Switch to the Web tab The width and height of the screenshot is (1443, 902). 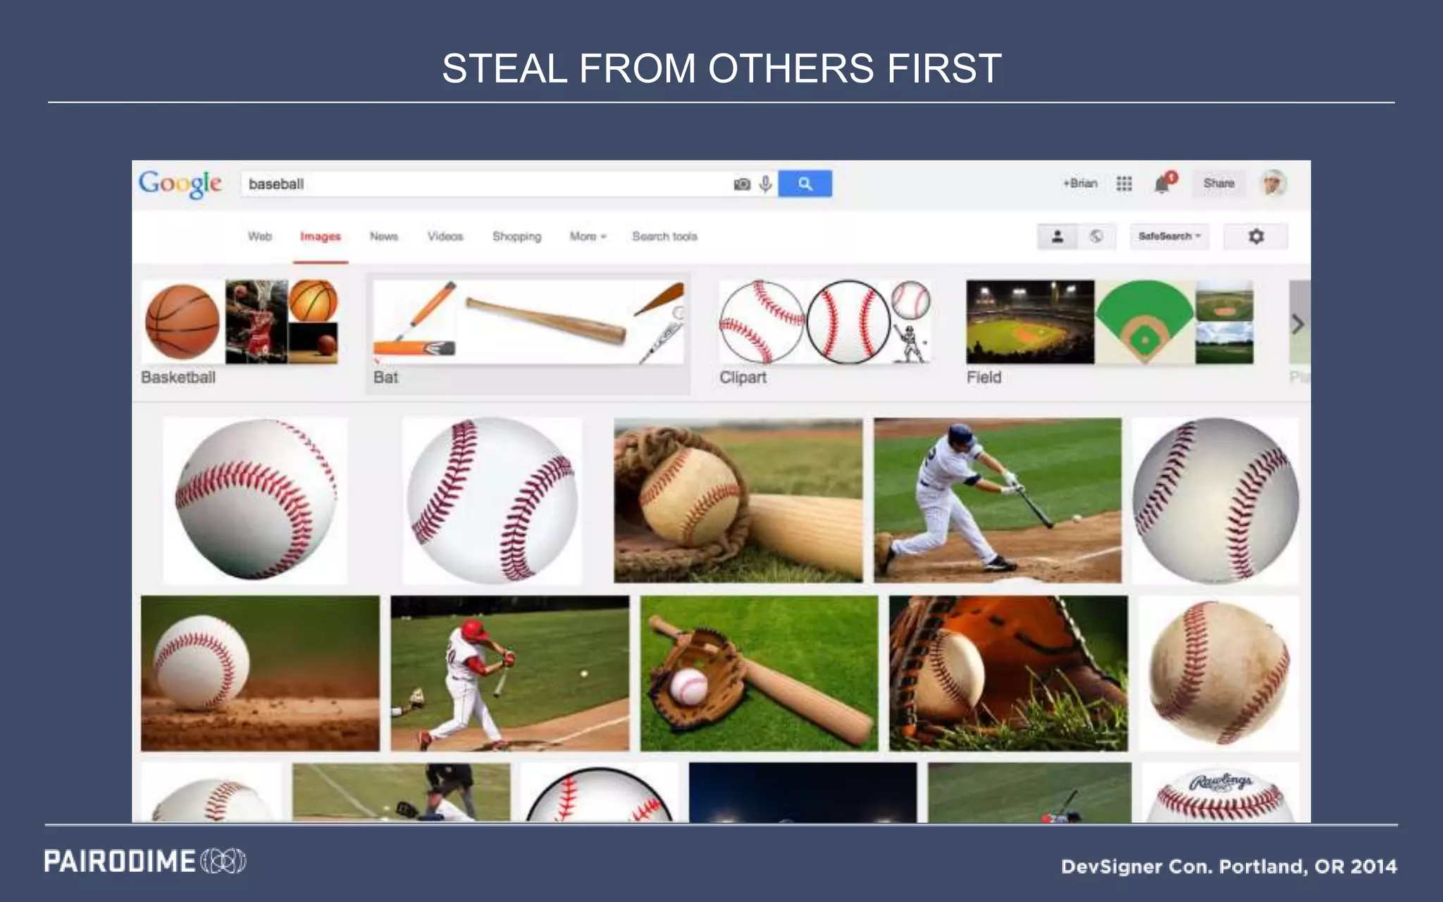259,237
